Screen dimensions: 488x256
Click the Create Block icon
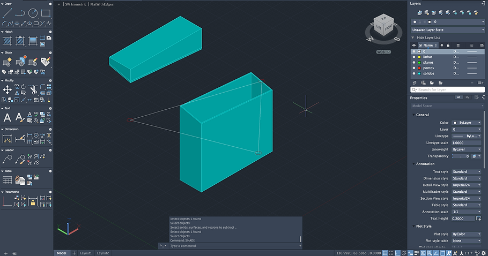click(7, 62)
